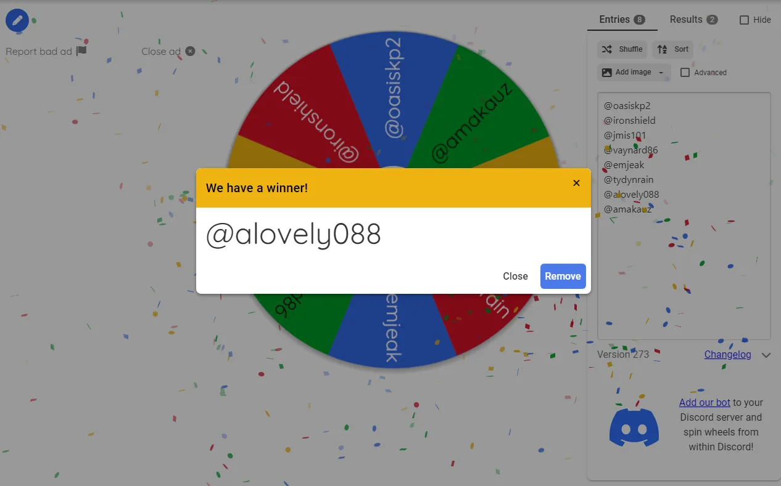
Task: Click the @jmis101 entry in the list
Action: click(x=625, y=136)
